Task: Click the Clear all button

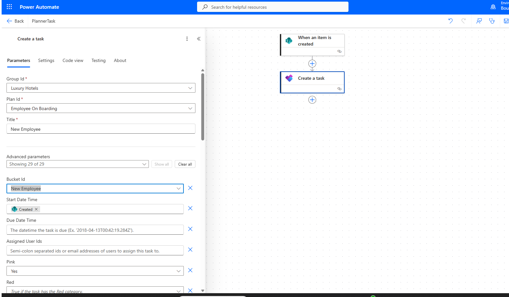Action: click(x=185, y=164)
